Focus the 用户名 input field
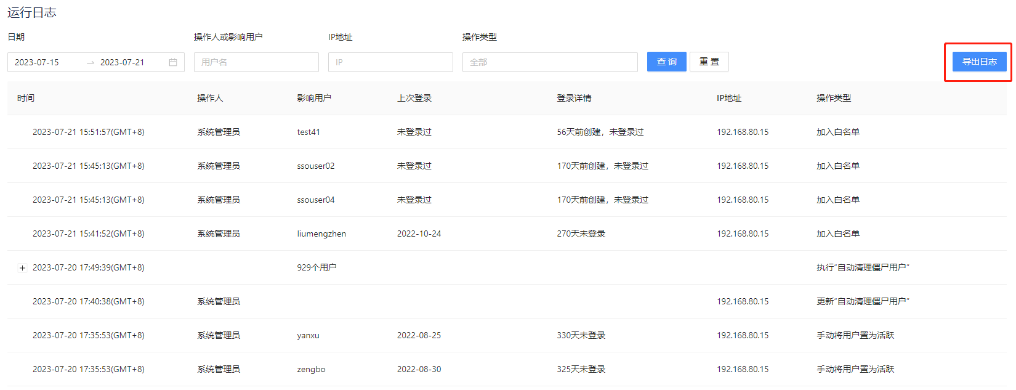The height and width of the screenshot is (390, 1016). click(256, 62)
